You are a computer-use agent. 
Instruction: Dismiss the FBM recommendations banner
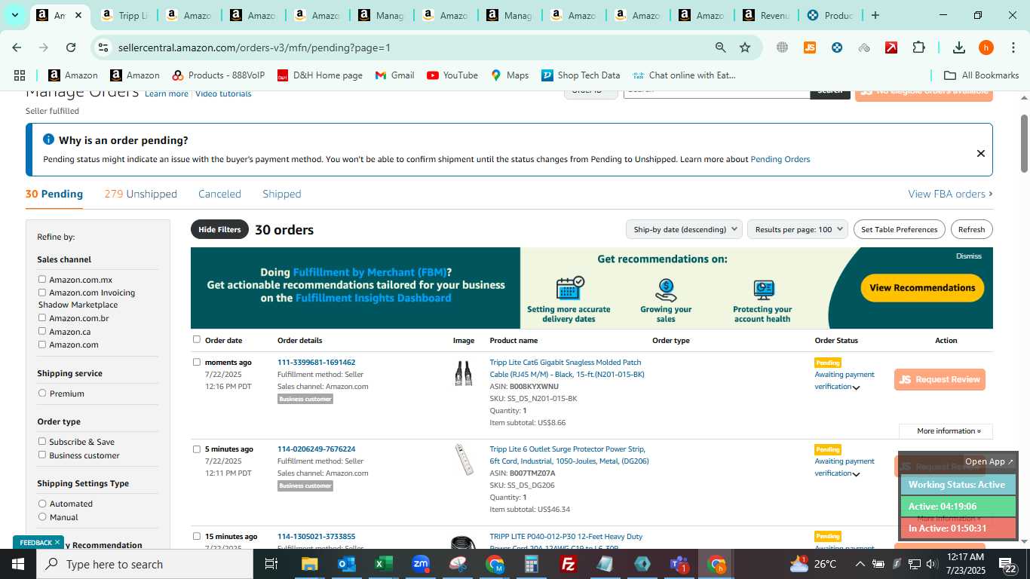pyautogui.click(x=968, y=256)
